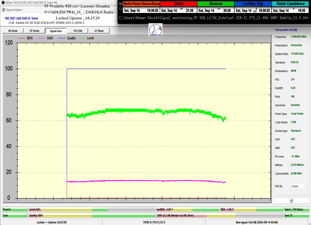Click the EBSpro app icon in title bar
Viewport: 311px width, 225px height.
tap(3, 2)
